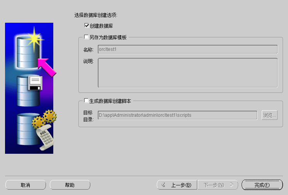Click the 名称 field containing orcltest1
The width and height of the screenshot is (288, 195).
click(188, 49)
